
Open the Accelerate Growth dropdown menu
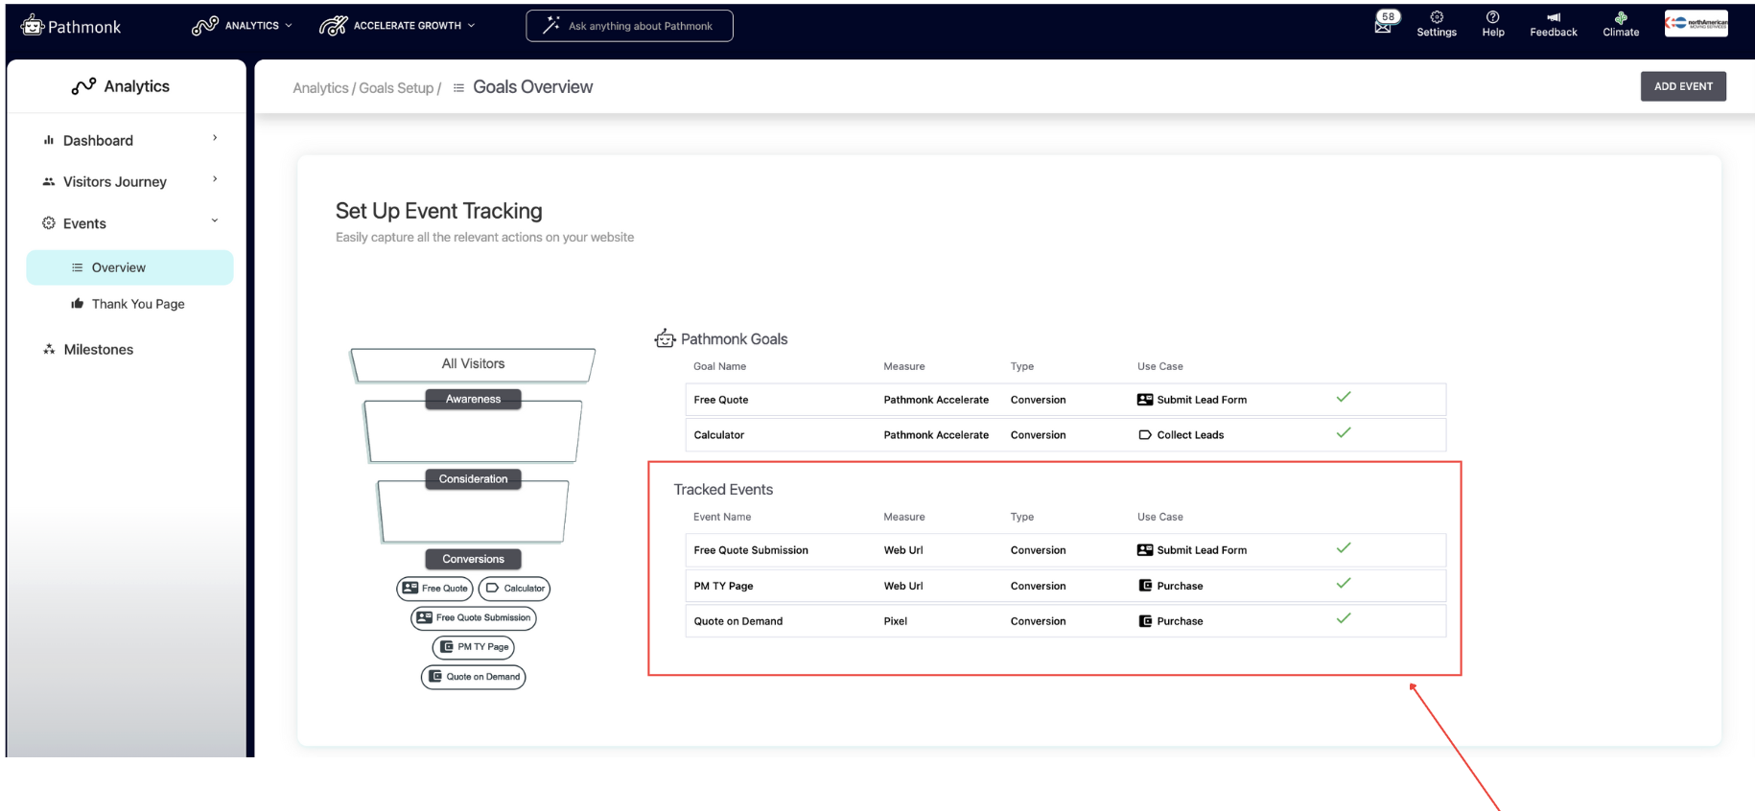tap(397, 26)
